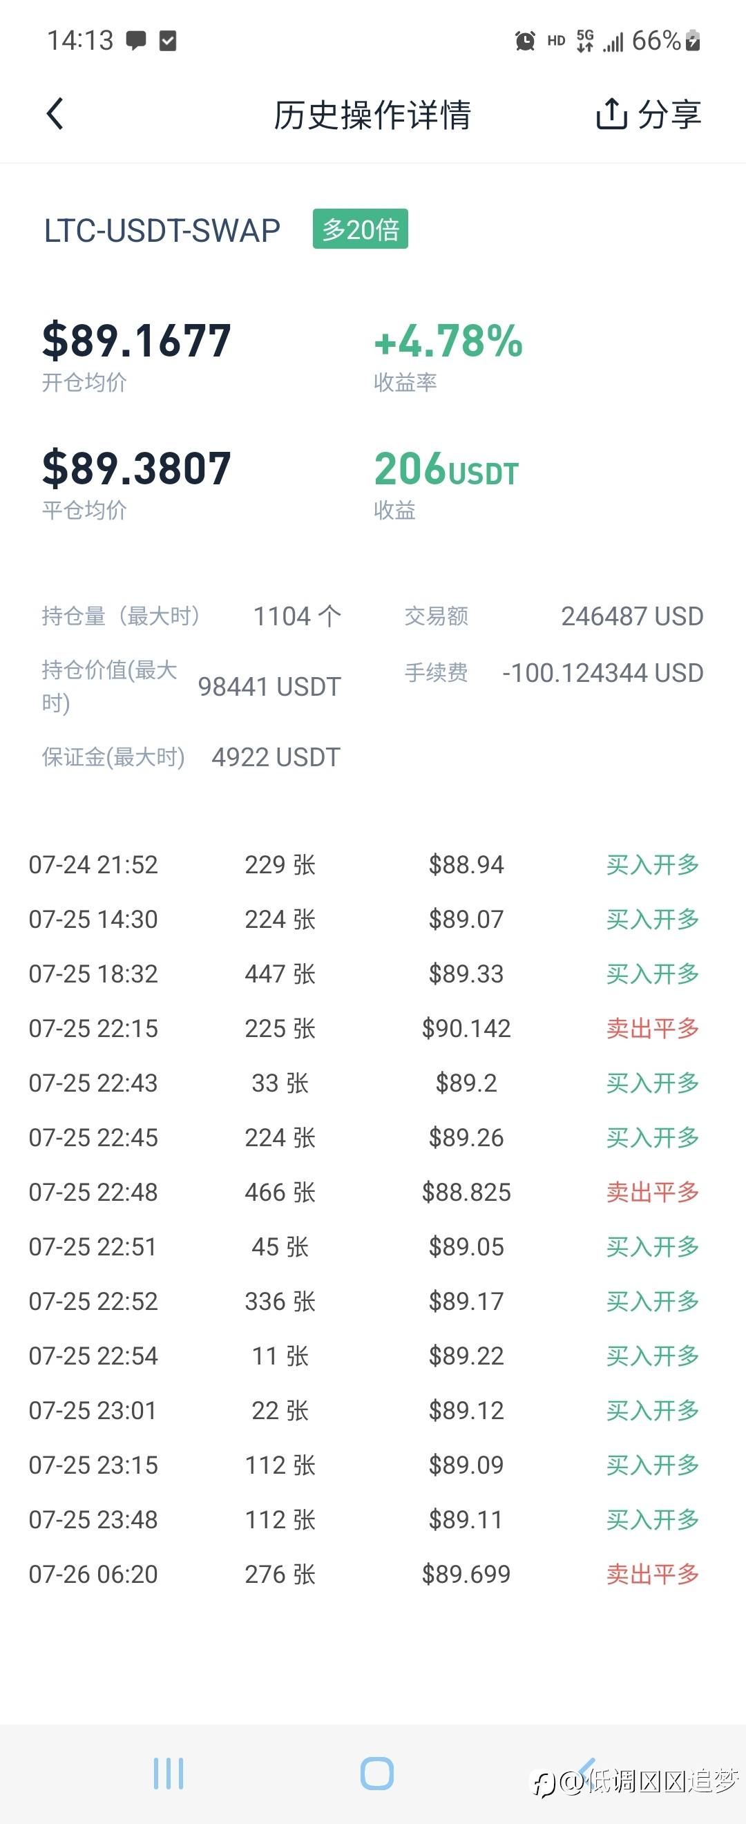Tap the alarm clock status icon
Screen dimensions: 746x1824
pyautogui.click(x=524, y=41)
